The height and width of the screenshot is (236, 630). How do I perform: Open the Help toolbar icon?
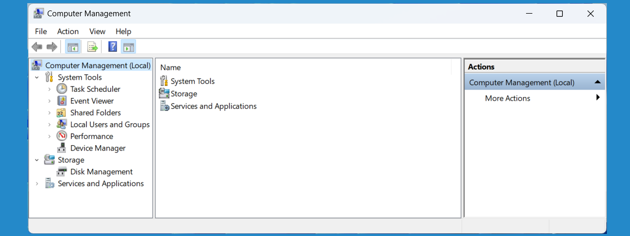[x=112, y=47]
